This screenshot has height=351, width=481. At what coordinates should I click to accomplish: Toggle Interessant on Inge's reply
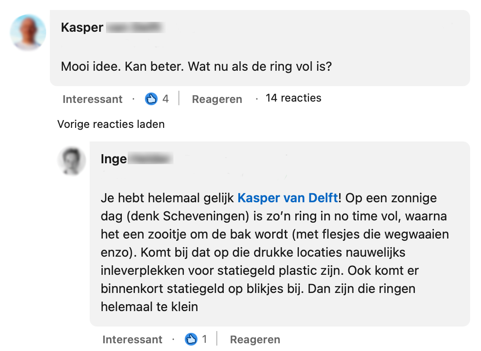pyautogui.click(x=132, y=339)
